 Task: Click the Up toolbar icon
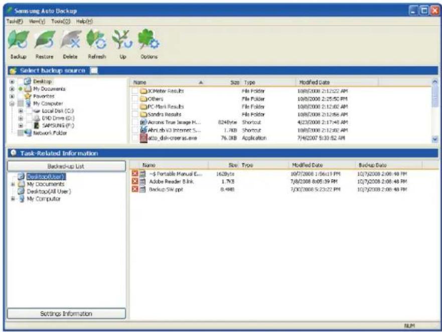[x=122, y=40]
